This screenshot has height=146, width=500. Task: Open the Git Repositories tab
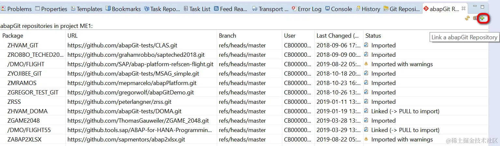coord(402,9)
